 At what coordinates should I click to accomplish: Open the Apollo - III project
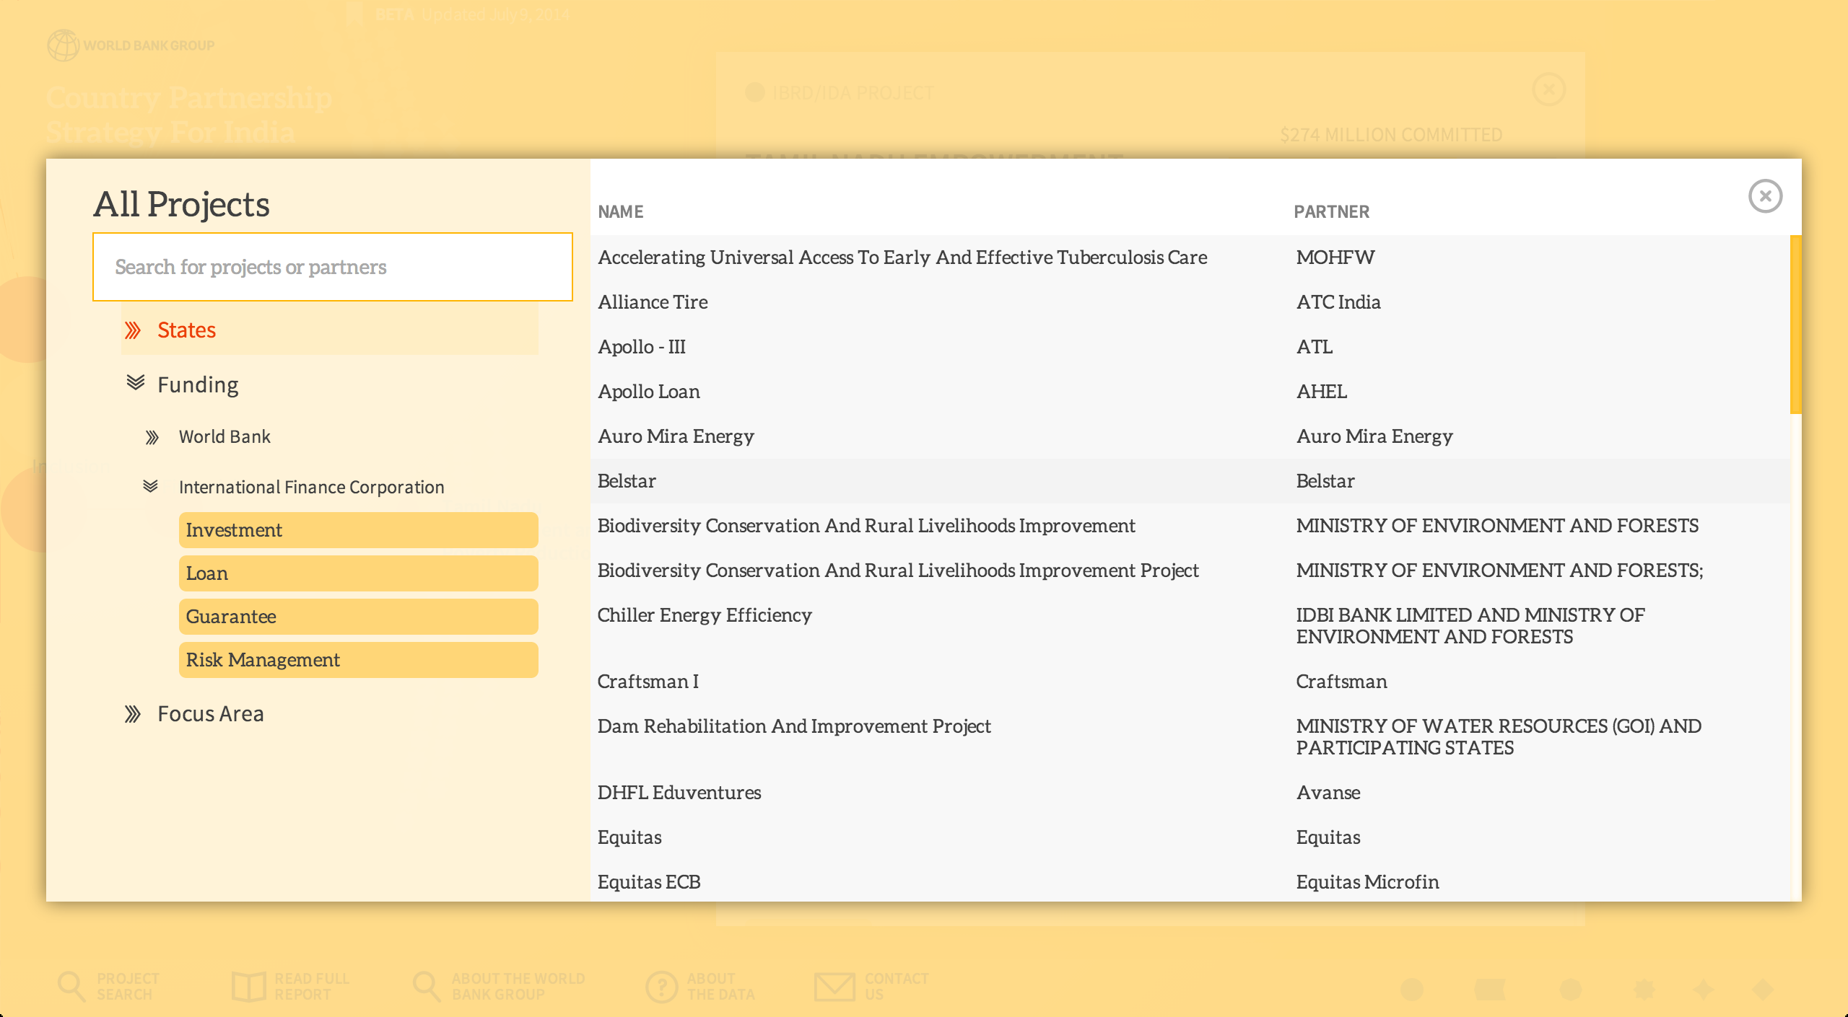pos(642,347)
